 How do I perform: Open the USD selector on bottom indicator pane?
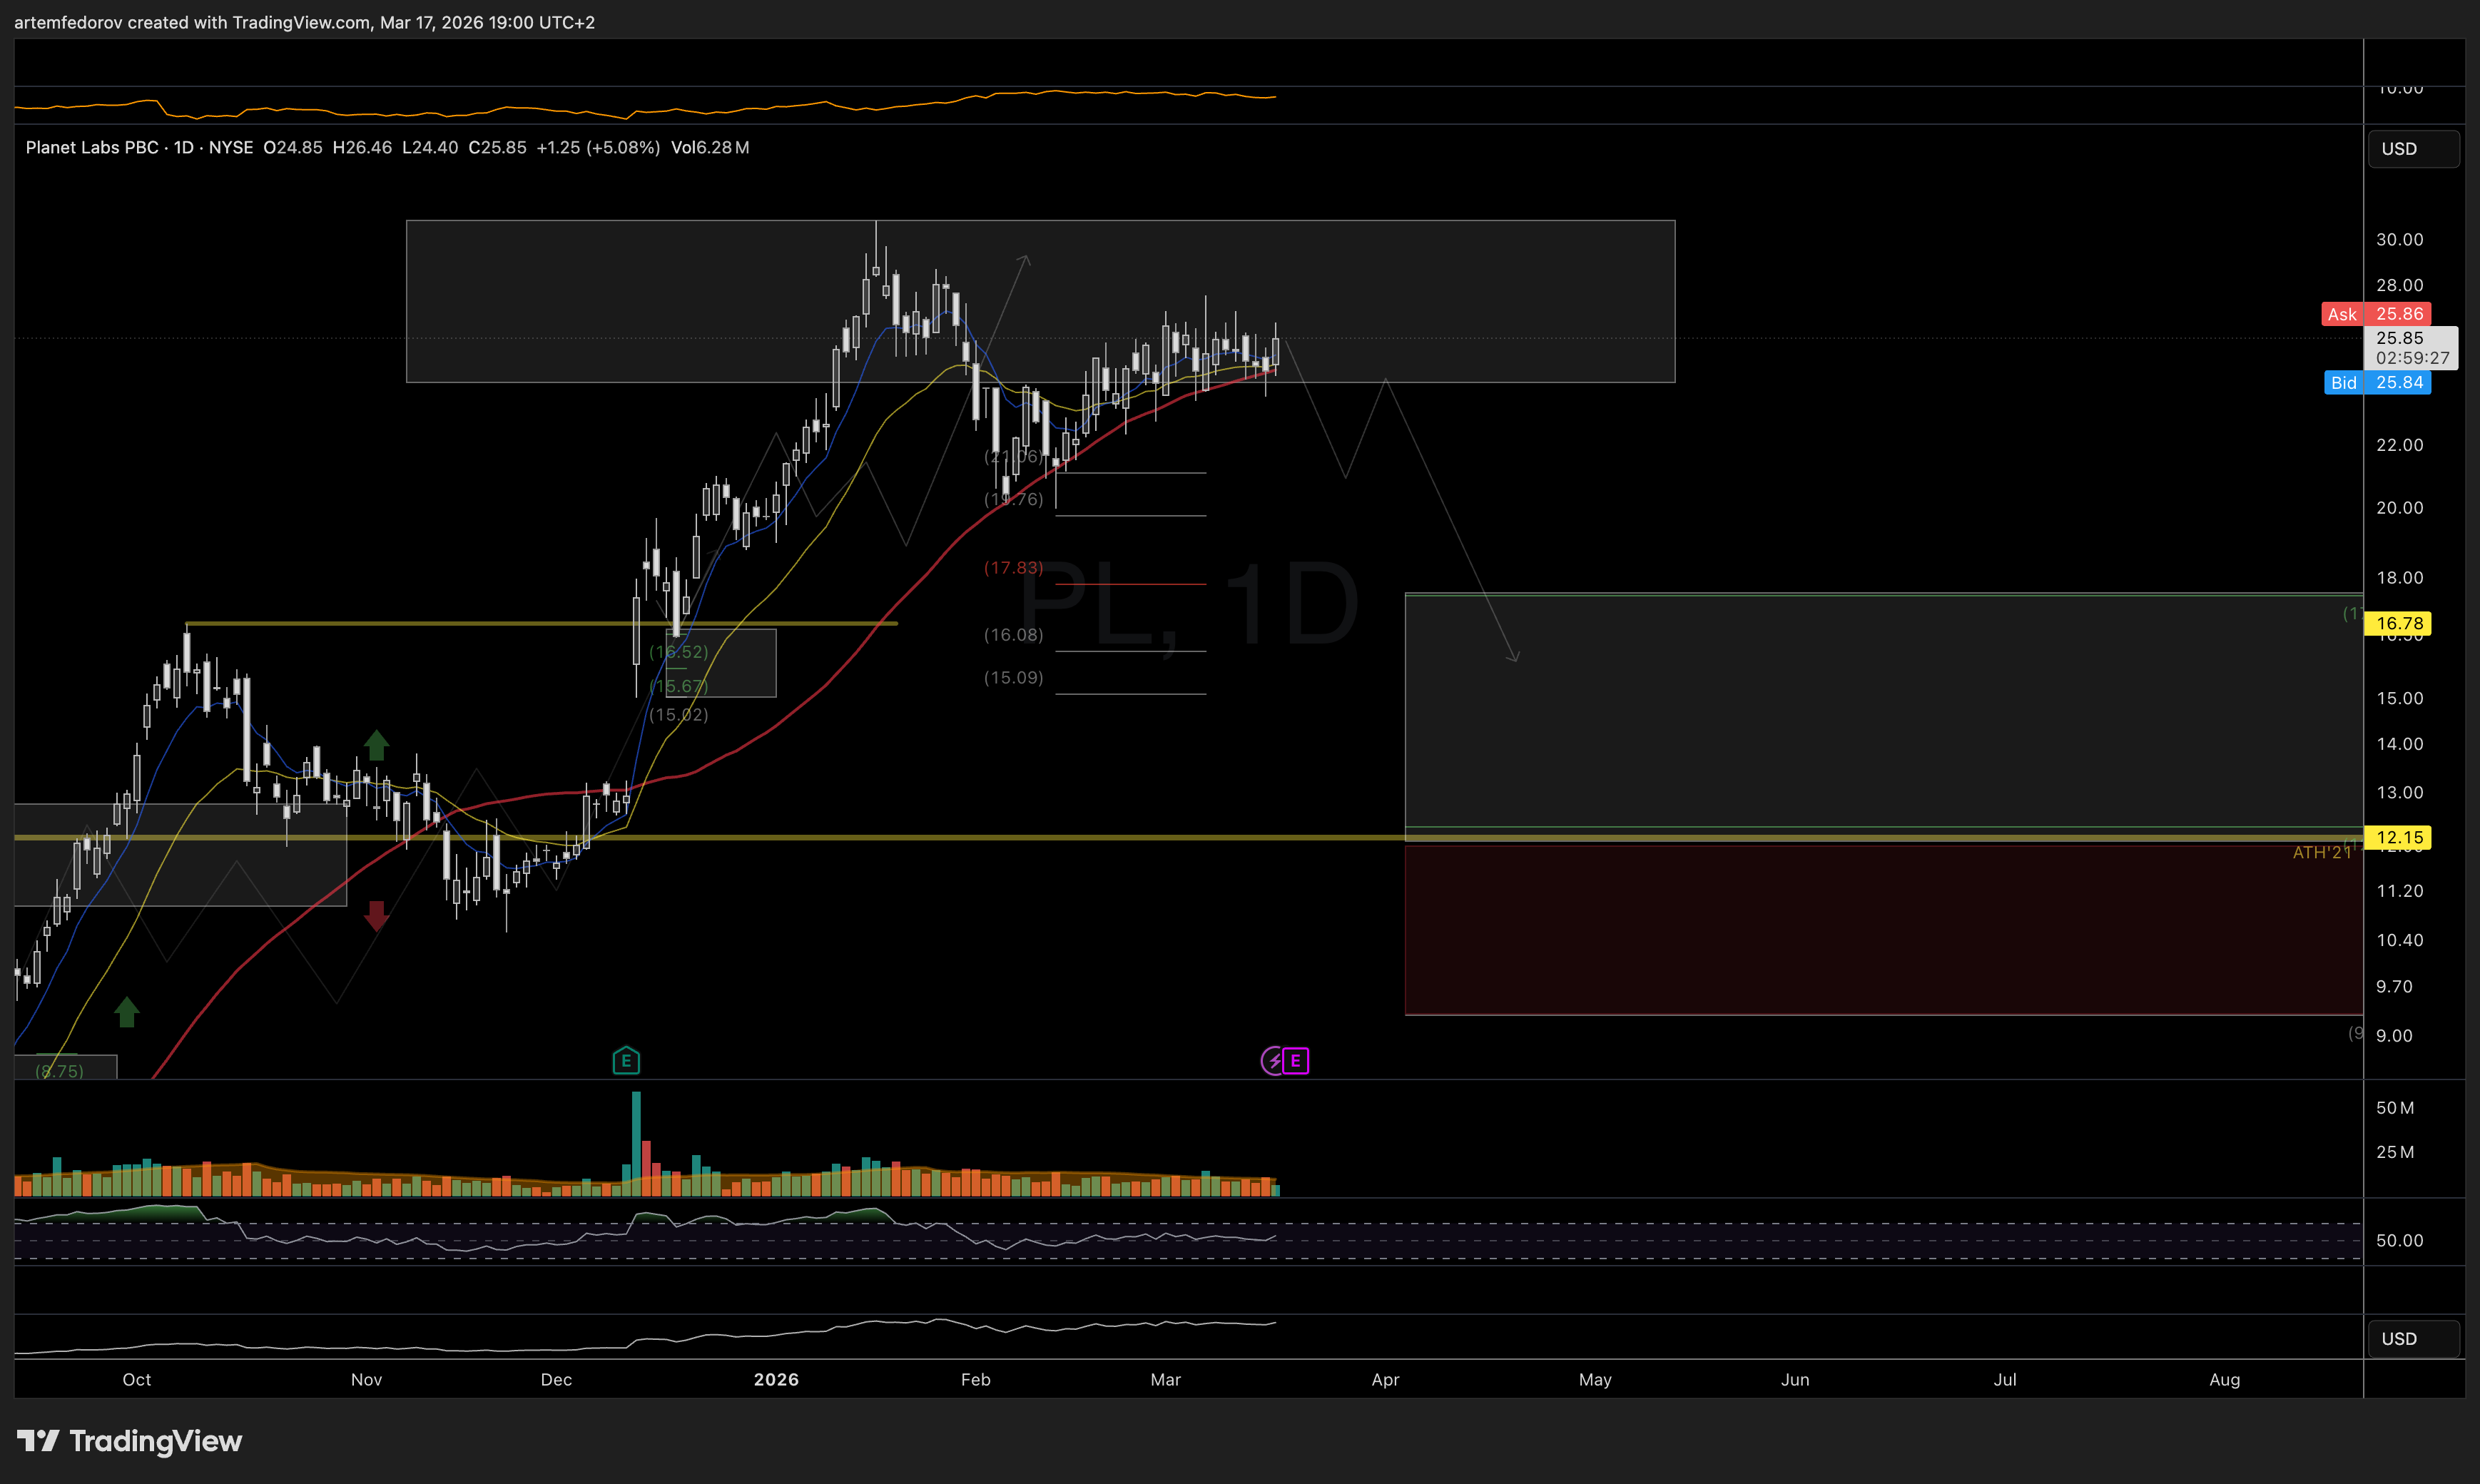pos(2413,1339)
